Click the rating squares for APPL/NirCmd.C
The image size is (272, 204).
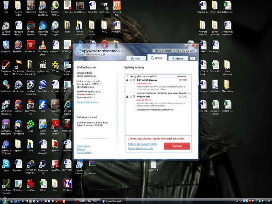183,97
